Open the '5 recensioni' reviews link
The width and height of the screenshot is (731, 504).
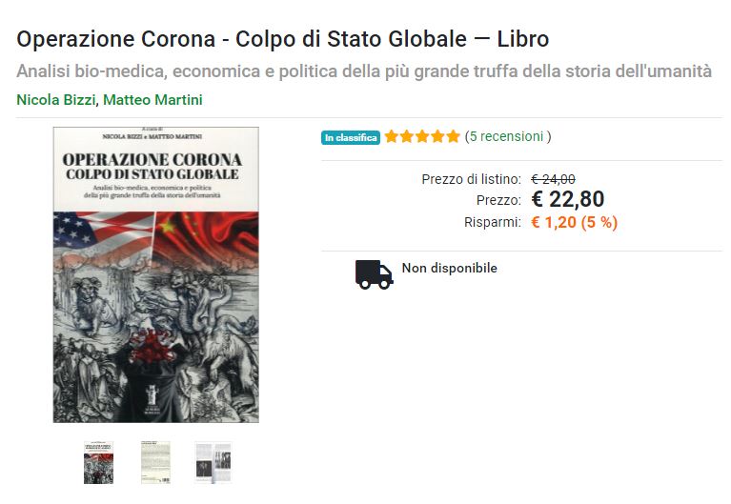click(506, 136)
